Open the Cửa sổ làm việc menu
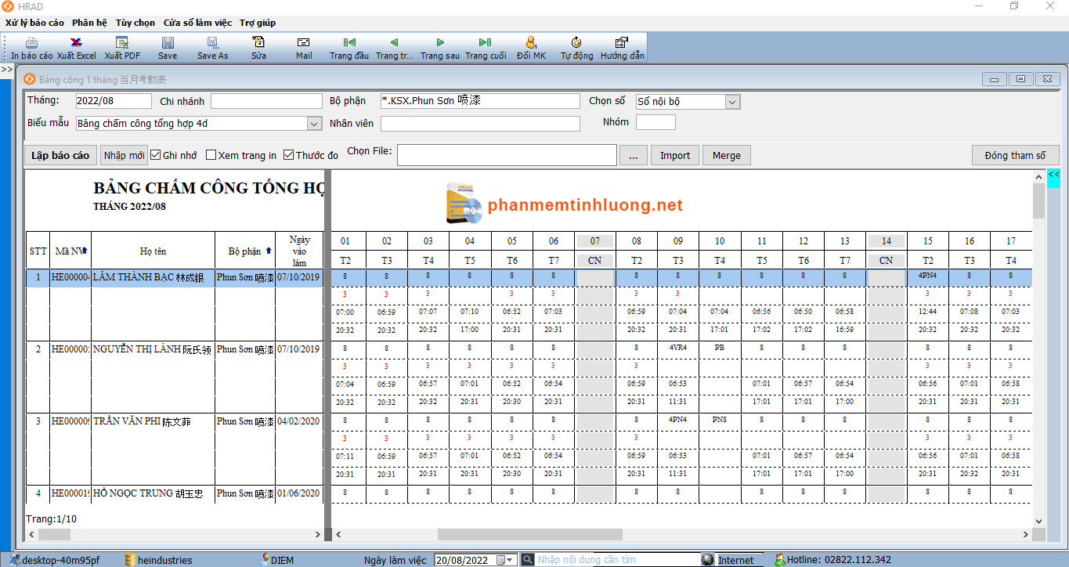The width and height of the screenshot is (1069, 567). 197,23
